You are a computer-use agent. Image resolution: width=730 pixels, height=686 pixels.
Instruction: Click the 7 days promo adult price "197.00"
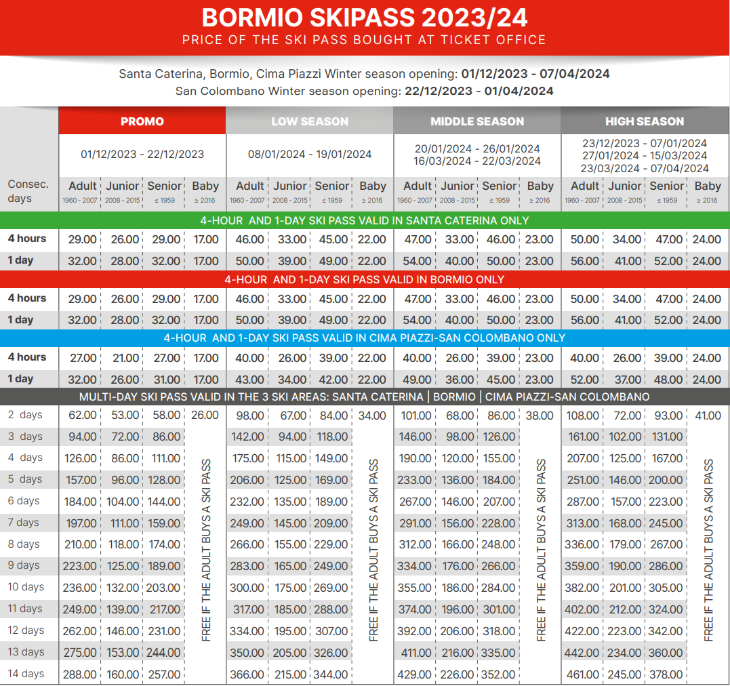click(81, 523)
